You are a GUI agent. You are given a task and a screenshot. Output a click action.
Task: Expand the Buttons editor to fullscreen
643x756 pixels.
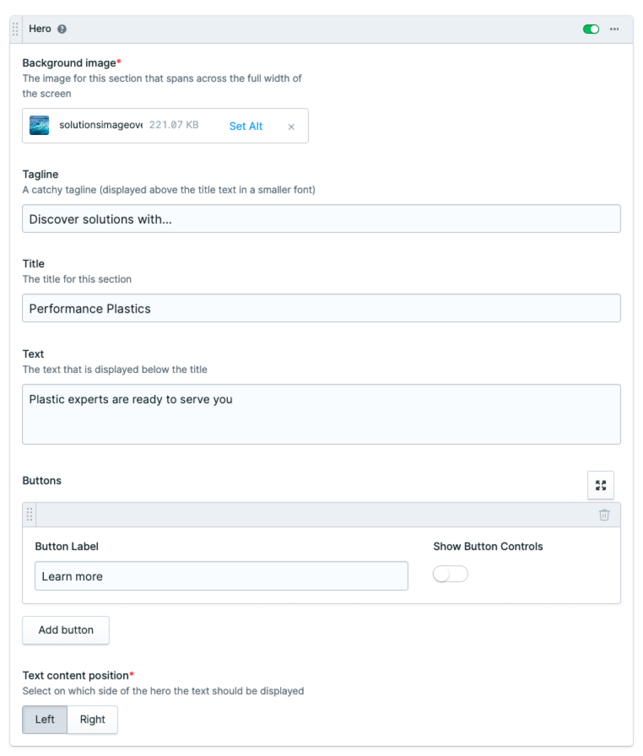[600, 485]
